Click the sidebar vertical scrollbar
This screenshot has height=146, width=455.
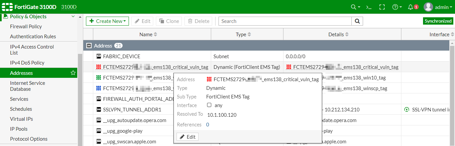pos(80,100)
